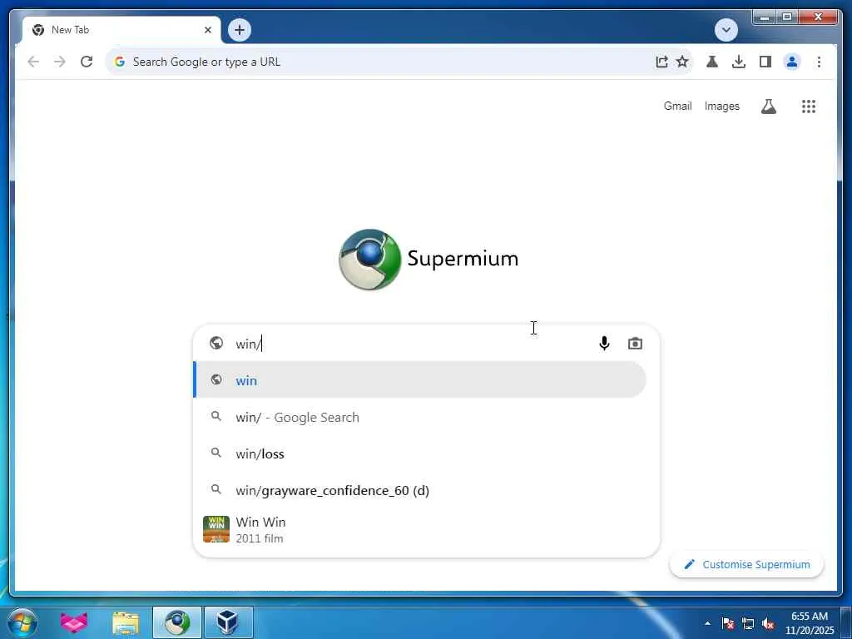Choose the 'win/loss' suggestion
This screenshot has height=639, width=852.
tap(420, 453)
